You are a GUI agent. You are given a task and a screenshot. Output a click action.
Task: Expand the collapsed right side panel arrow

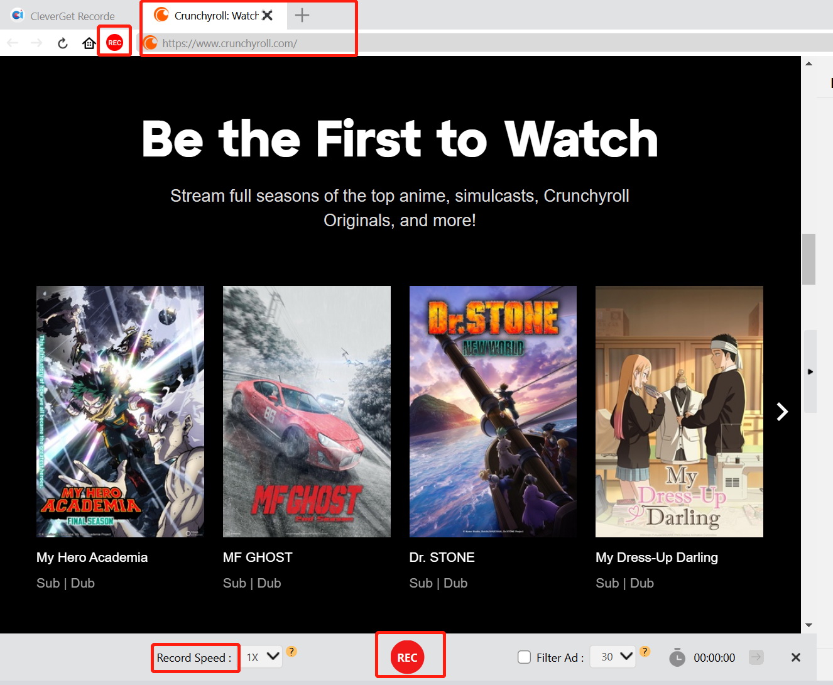point(810,371)
